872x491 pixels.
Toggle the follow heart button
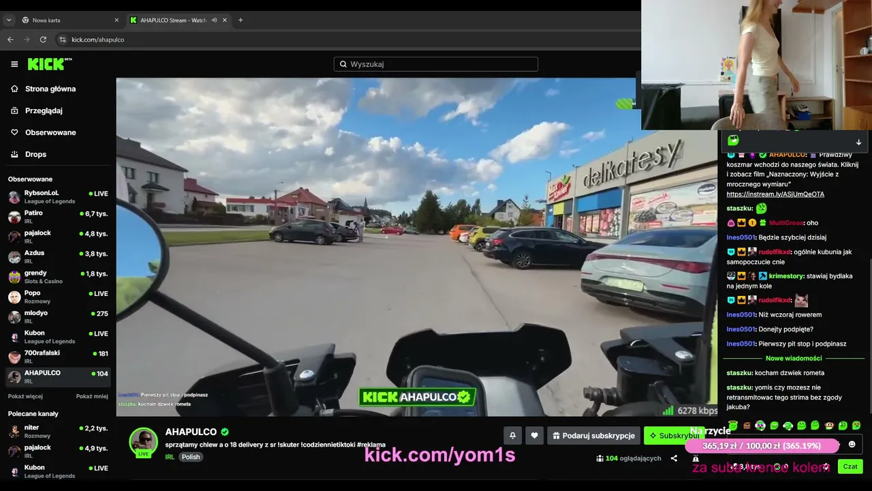(x=535, y=436)
